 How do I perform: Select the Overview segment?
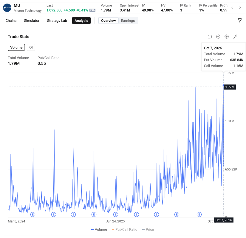point(109,21)
